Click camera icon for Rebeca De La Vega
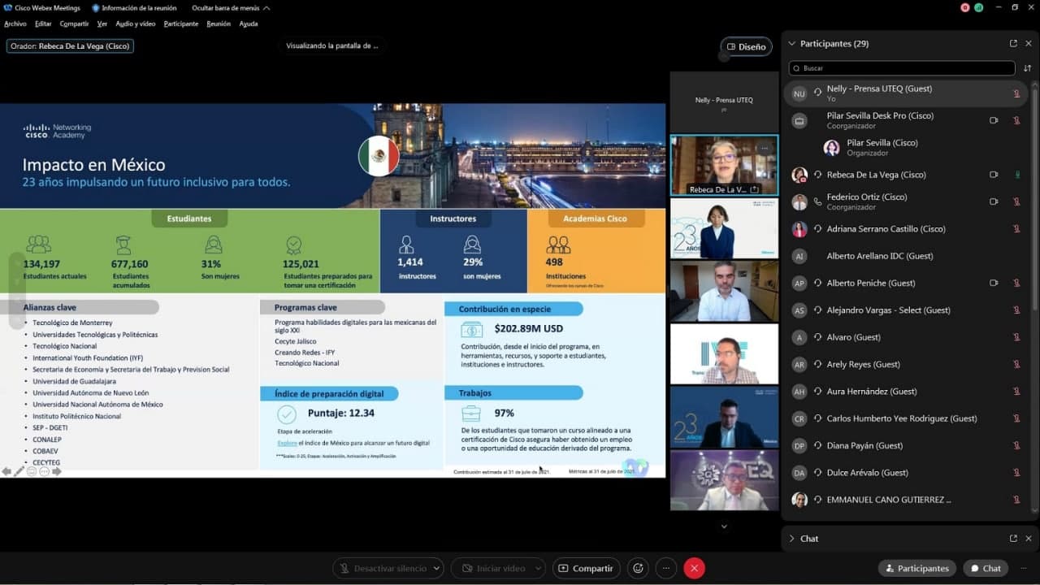1040x585 pixels. [994, 175]
